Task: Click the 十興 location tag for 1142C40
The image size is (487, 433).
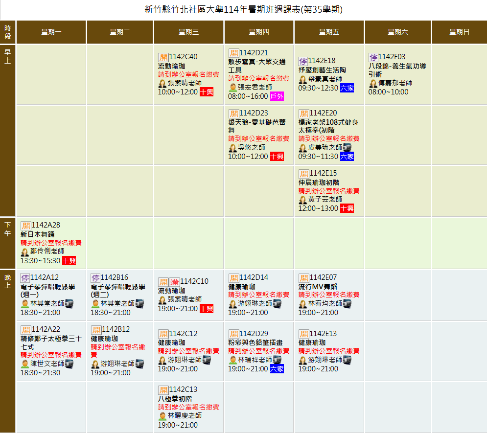Action: [207, 92]
